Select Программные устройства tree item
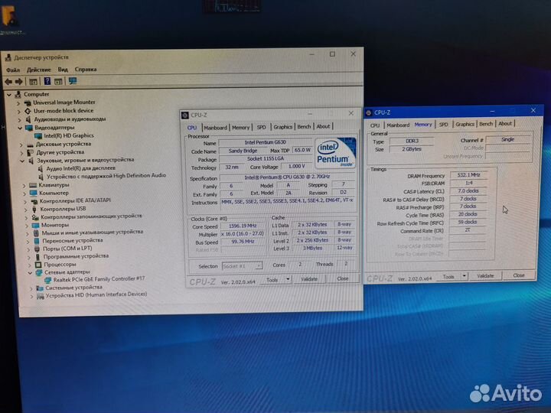Image resolution: width=551 pixels, height=413 pixels. coord(76,256)
